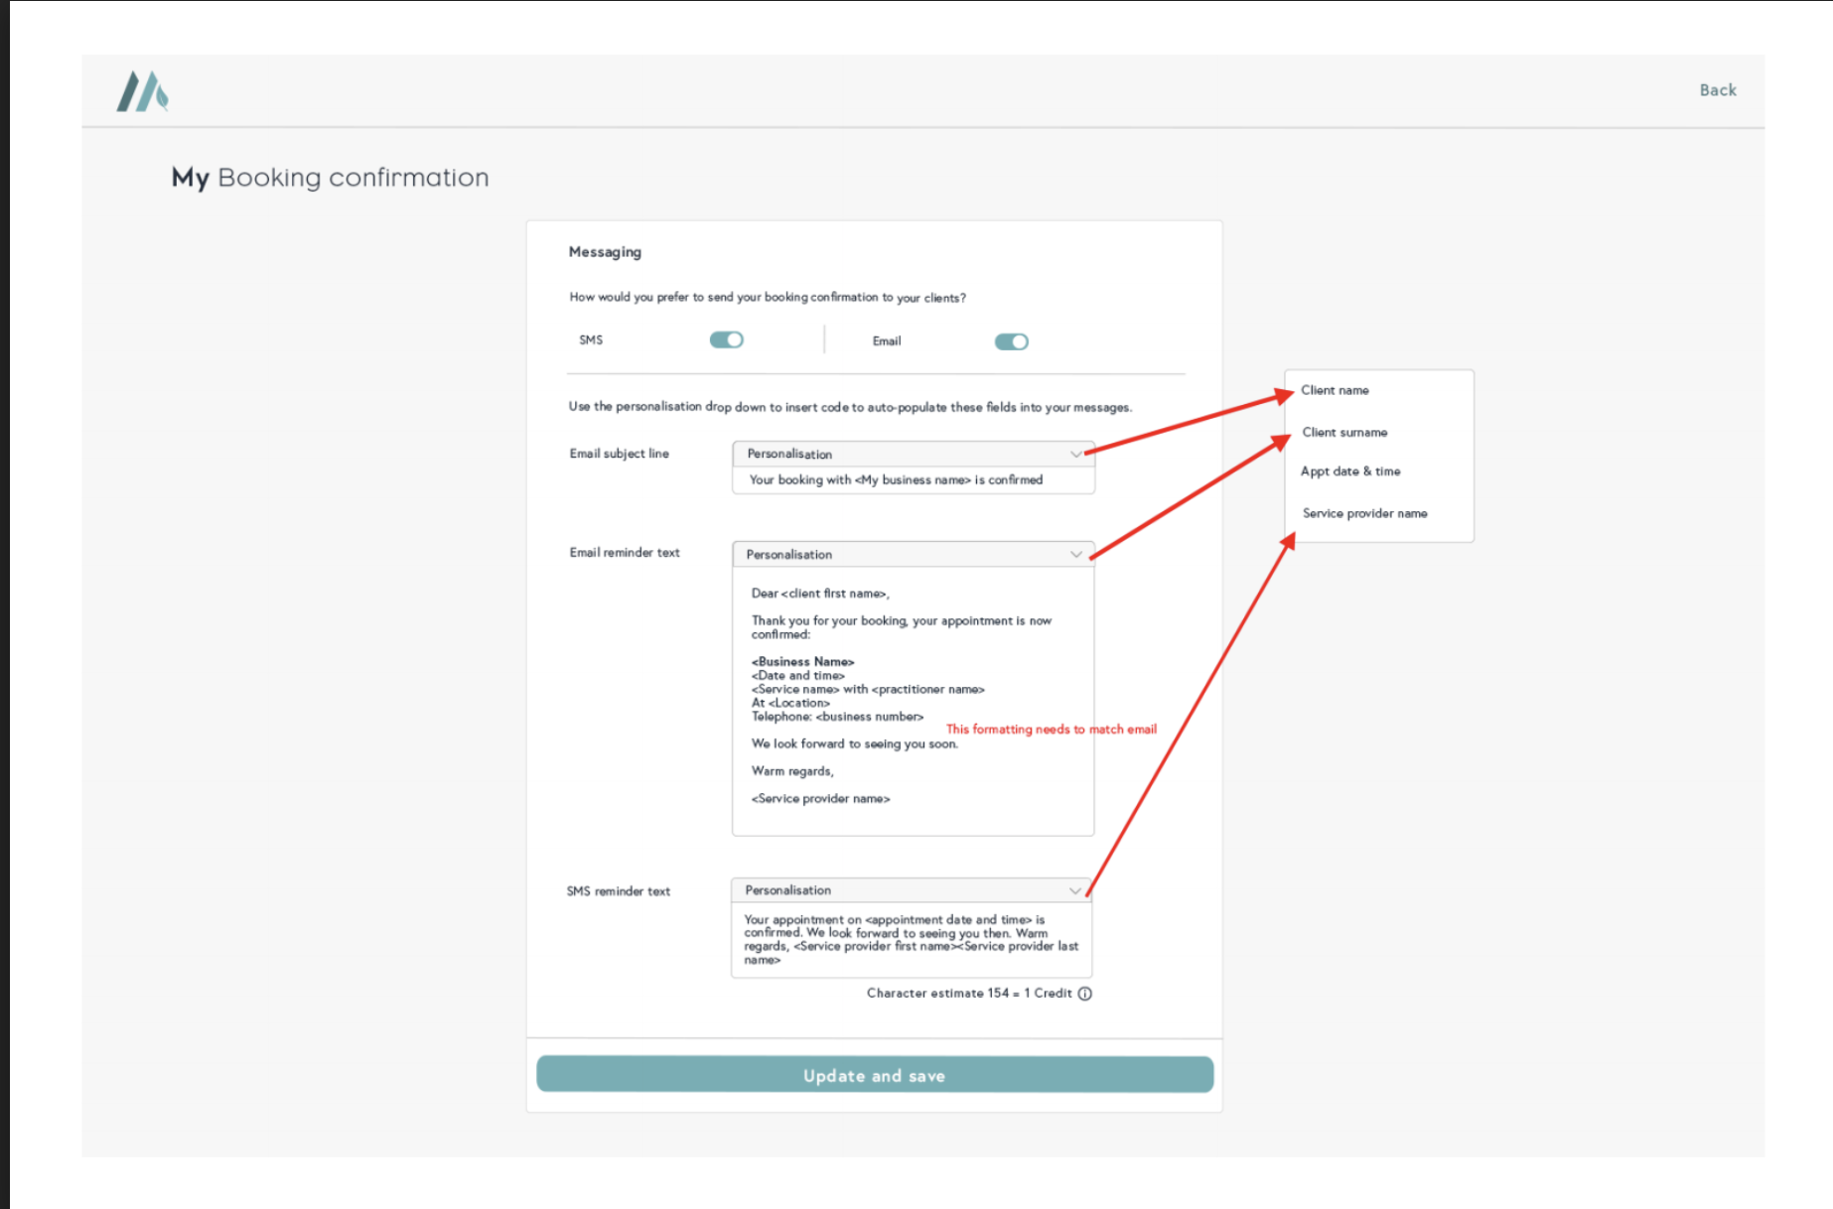The image size is (1833, 1209).
Task: Click chevron arrow on Email subject Personalisation
Action: 1075,454
